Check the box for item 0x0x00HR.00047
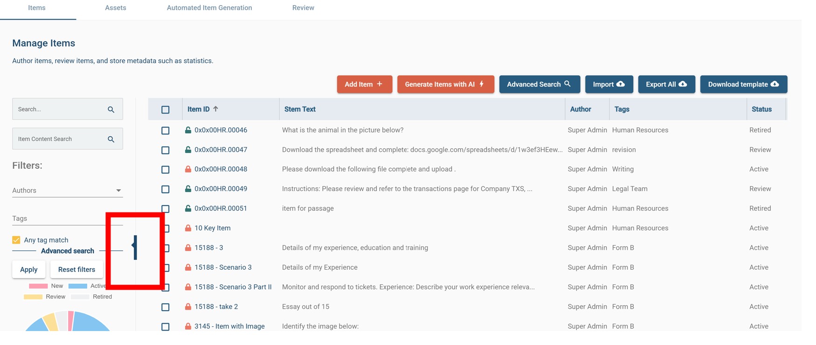Image resolution: width=816 pixels, height=345 pixels. click(166, 150)
